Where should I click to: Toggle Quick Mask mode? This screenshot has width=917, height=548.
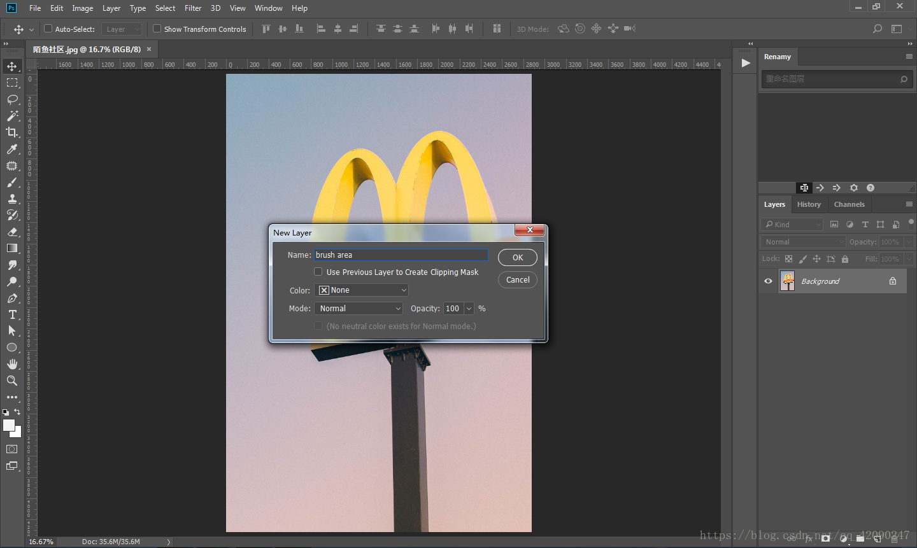(12, 449)
